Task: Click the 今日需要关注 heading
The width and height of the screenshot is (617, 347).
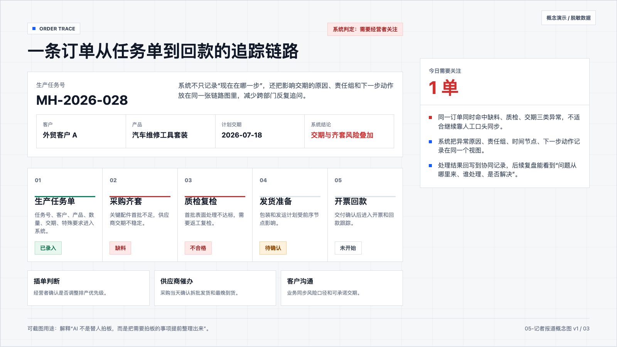Action: 445,71
